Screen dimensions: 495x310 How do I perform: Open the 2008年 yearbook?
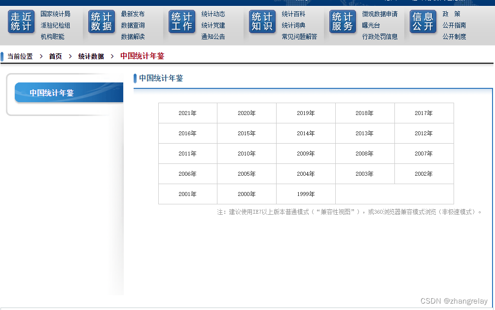[365, 153]
